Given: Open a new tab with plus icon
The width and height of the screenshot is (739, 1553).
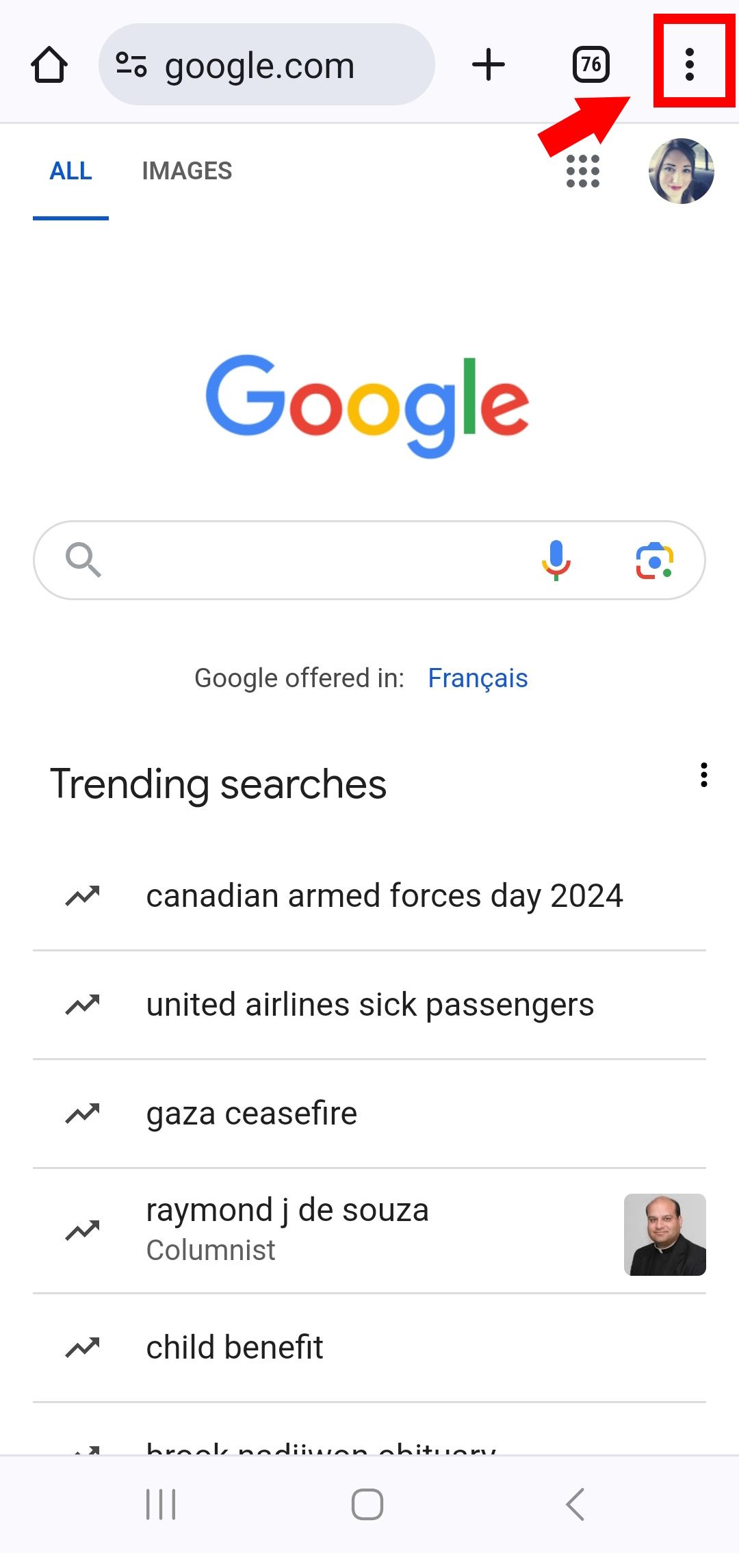Looking at the screenshot, I should click(489, 65).
